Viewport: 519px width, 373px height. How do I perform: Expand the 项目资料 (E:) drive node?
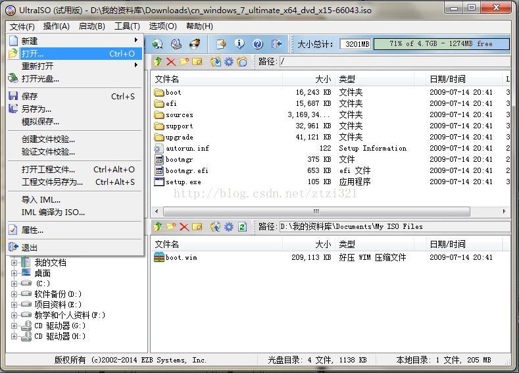tap(14, 305)
